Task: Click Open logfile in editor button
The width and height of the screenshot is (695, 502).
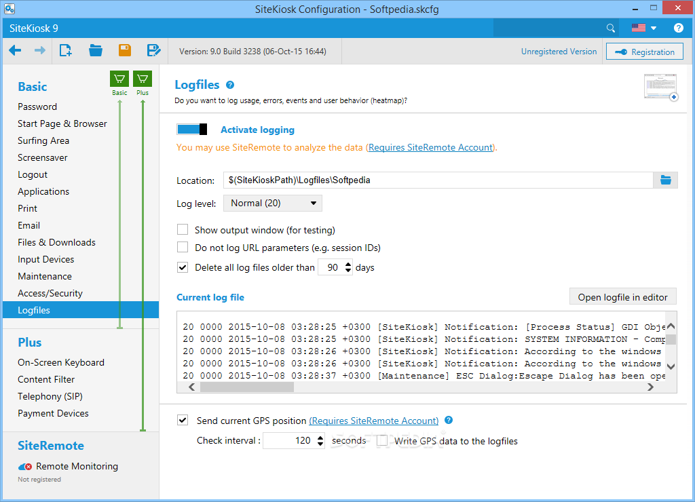Action: pyautogui.click(x=622, y=297)
